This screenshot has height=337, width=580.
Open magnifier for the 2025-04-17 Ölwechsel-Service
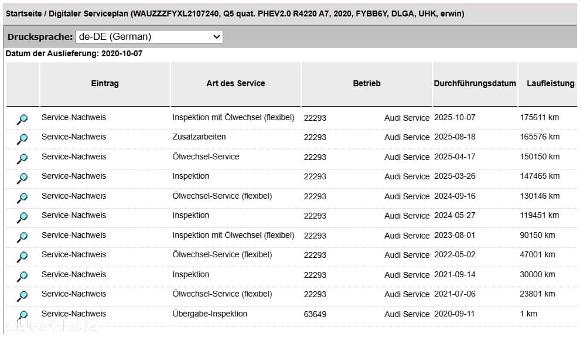coord(22,159)
